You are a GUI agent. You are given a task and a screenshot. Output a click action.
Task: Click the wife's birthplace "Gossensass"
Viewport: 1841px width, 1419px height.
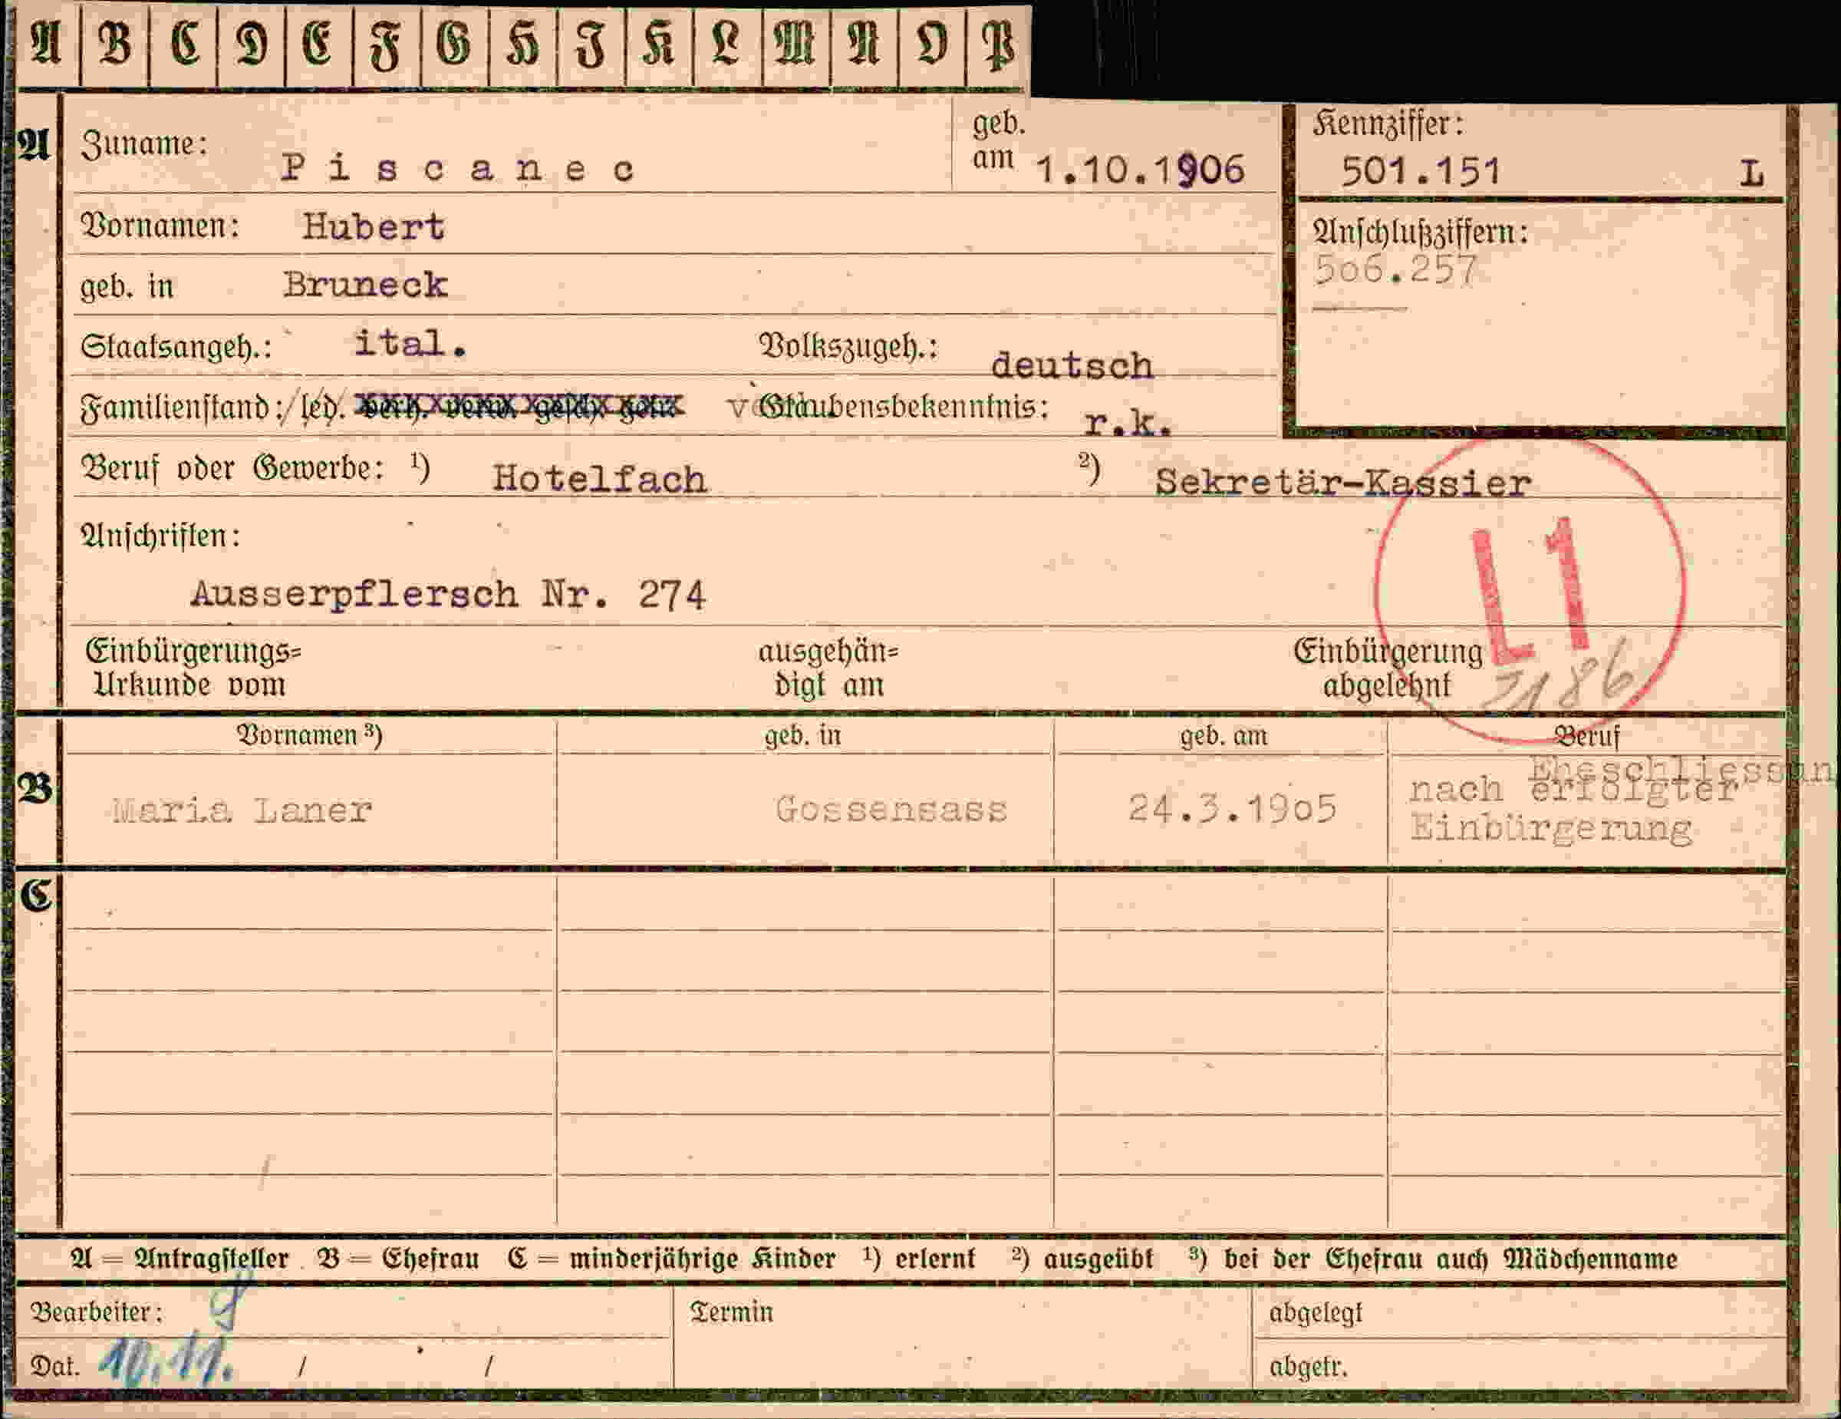click(891, 810)
